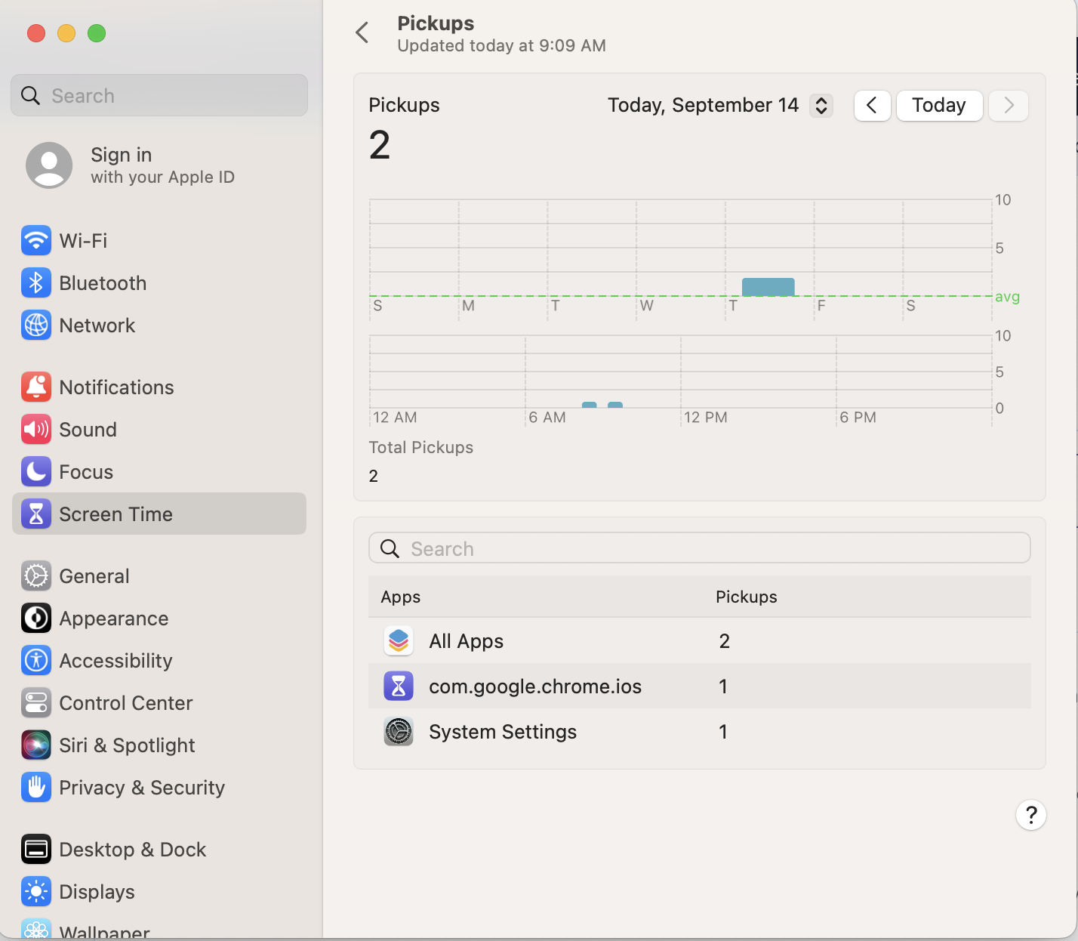
Task: Go to previous day with left chevron
Action: [872, 106]
